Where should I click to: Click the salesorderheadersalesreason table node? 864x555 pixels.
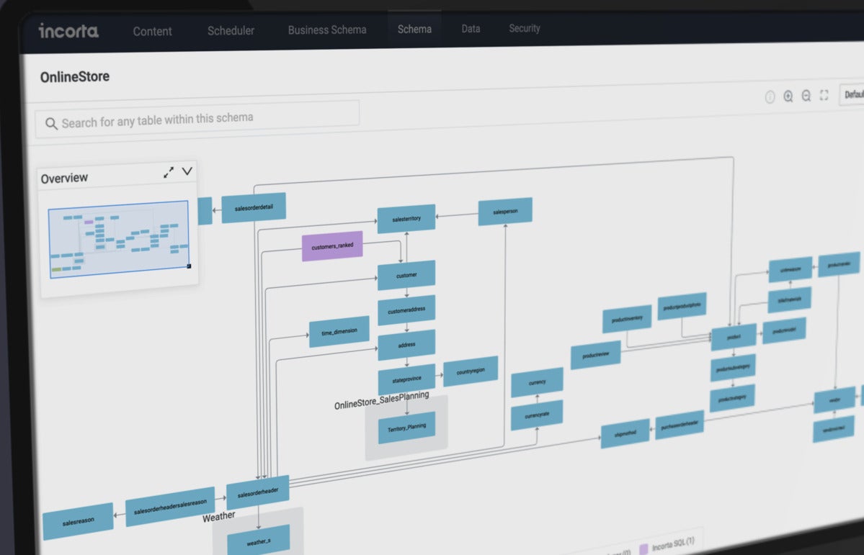(170, 506)
